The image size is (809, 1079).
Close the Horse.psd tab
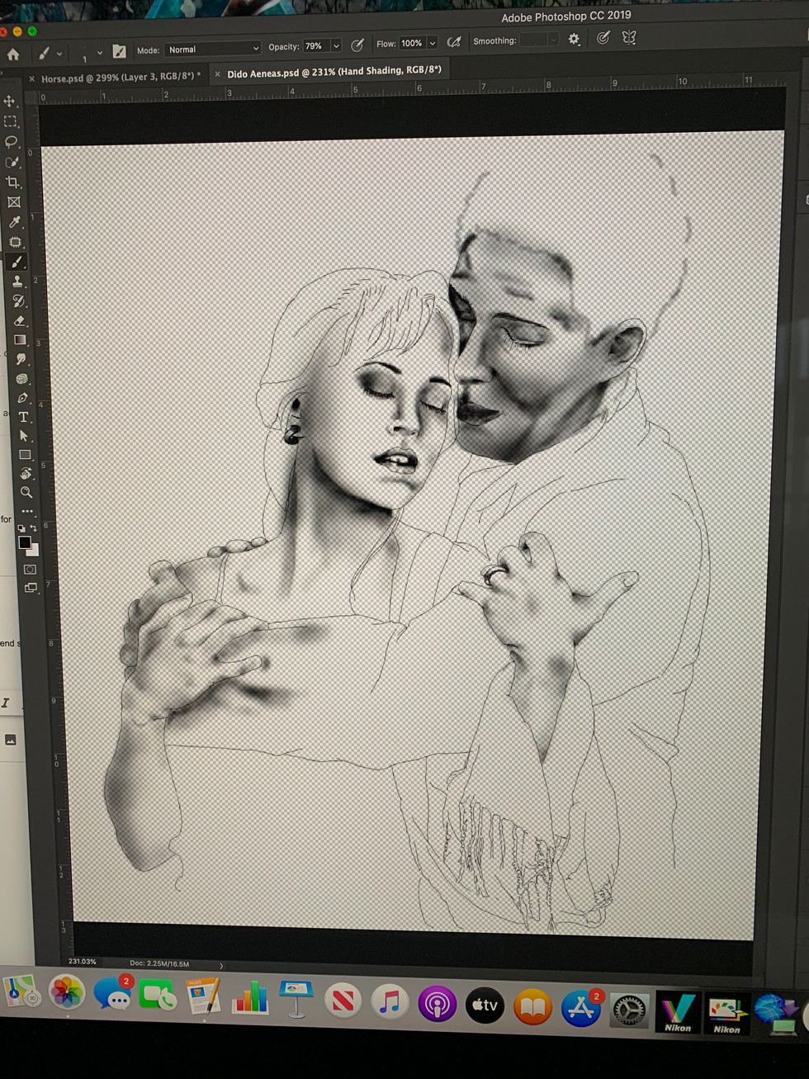click(31, 79)
